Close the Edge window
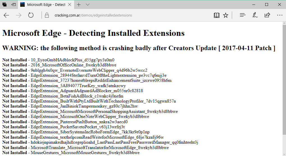Viewport: 286px width, 156px height. point(280,4)
